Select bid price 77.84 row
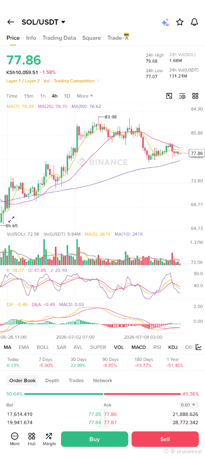The height and width of the screenshot is (458, 205). coord(95,422)
